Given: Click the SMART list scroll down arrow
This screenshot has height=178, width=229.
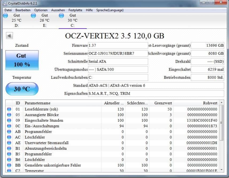Looking at the screenshot, I should 222,170.
